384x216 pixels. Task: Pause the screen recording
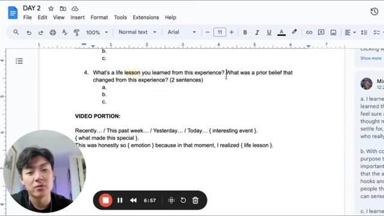coord(120,200)
